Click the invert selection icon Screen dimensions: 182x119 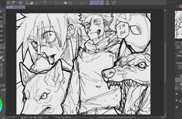(x=81, y=3)
